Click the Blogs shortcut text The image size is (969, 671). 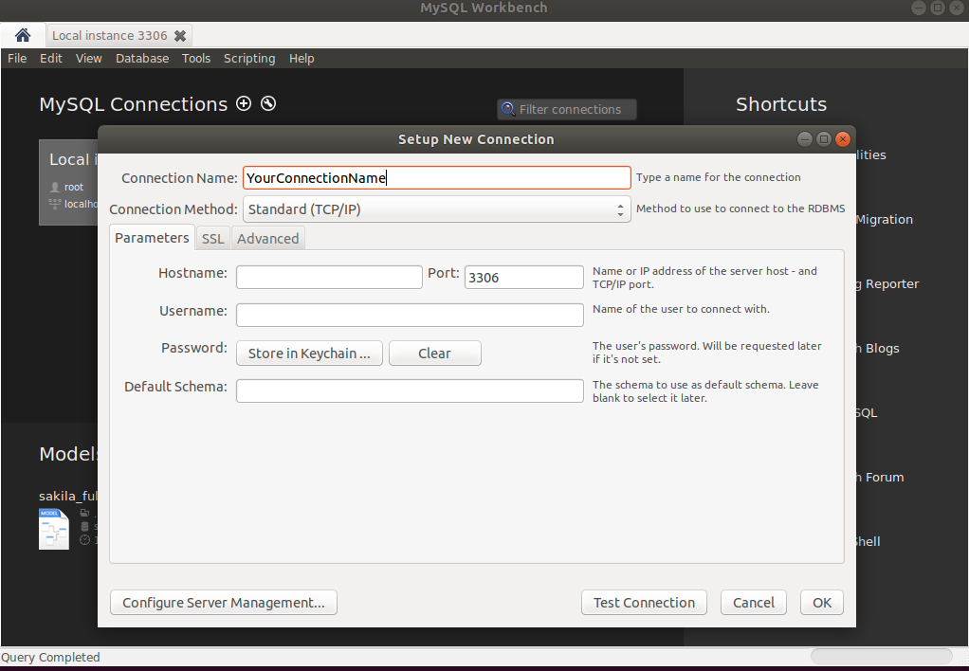coord(882,349)
